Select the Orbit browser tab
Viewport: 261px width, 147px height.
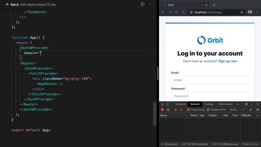185,5
